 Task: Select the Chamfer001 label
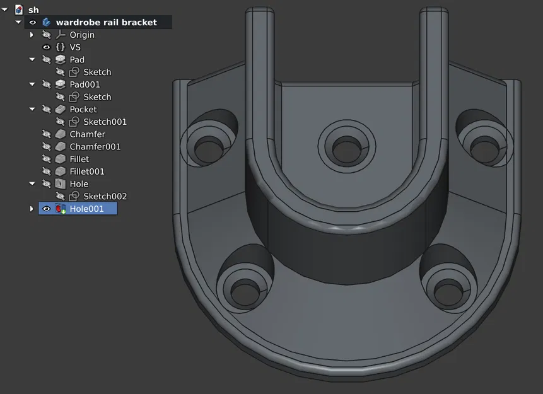(95, 147)
